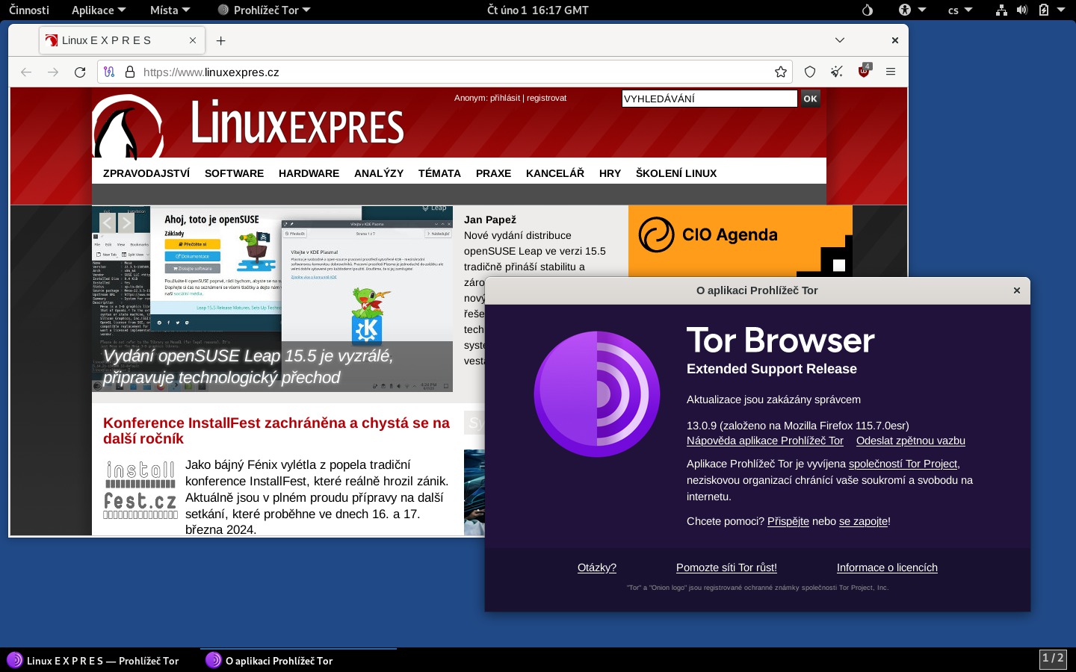The width and height of the screenshot is (1076, 672).
Task: Open the Prohlížeč Tor app menu
Action: [x=264, y=10]
